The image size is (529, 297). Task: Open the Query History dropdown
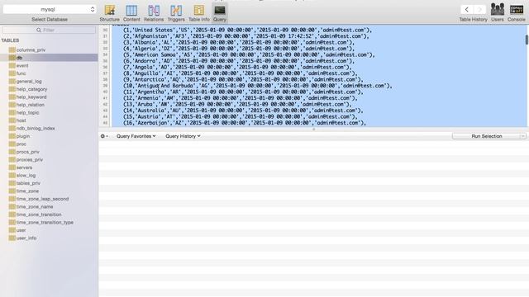click(183, 136)
